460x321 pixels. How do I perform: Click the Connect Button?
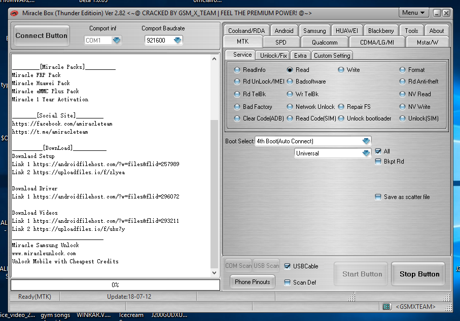[42, 35]
